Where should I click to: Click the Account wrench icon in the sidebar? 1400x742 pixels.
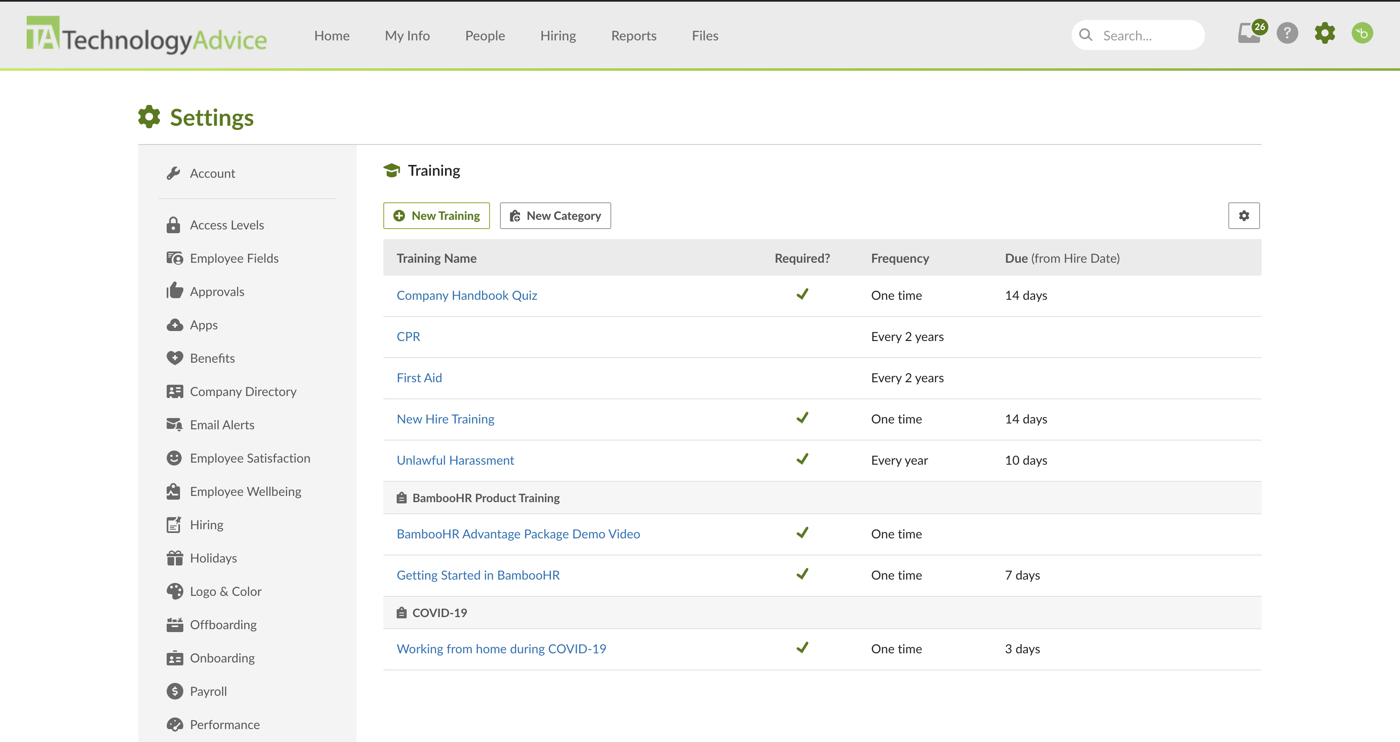pos(173,173)
